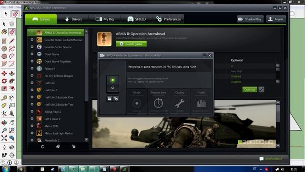Select the Paint Bucket tool in SketchUp
Image resolution: width=305 pixels, height=172 pixels.
(4, 32)
